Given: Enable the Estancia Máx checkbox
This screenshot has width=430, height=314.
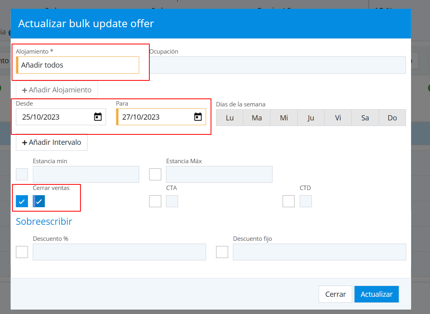Looking at the screenshot, I should 155,174.
